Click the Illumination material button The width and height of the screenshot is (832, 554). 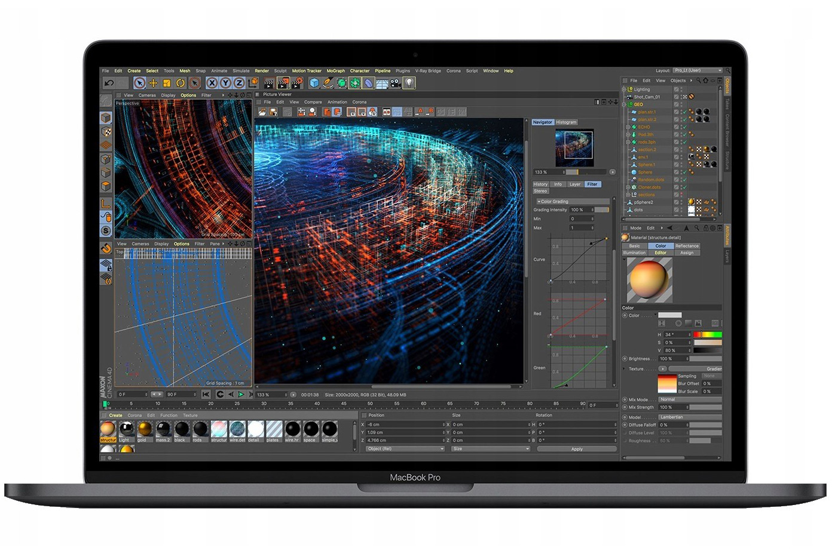click(634, 253)
